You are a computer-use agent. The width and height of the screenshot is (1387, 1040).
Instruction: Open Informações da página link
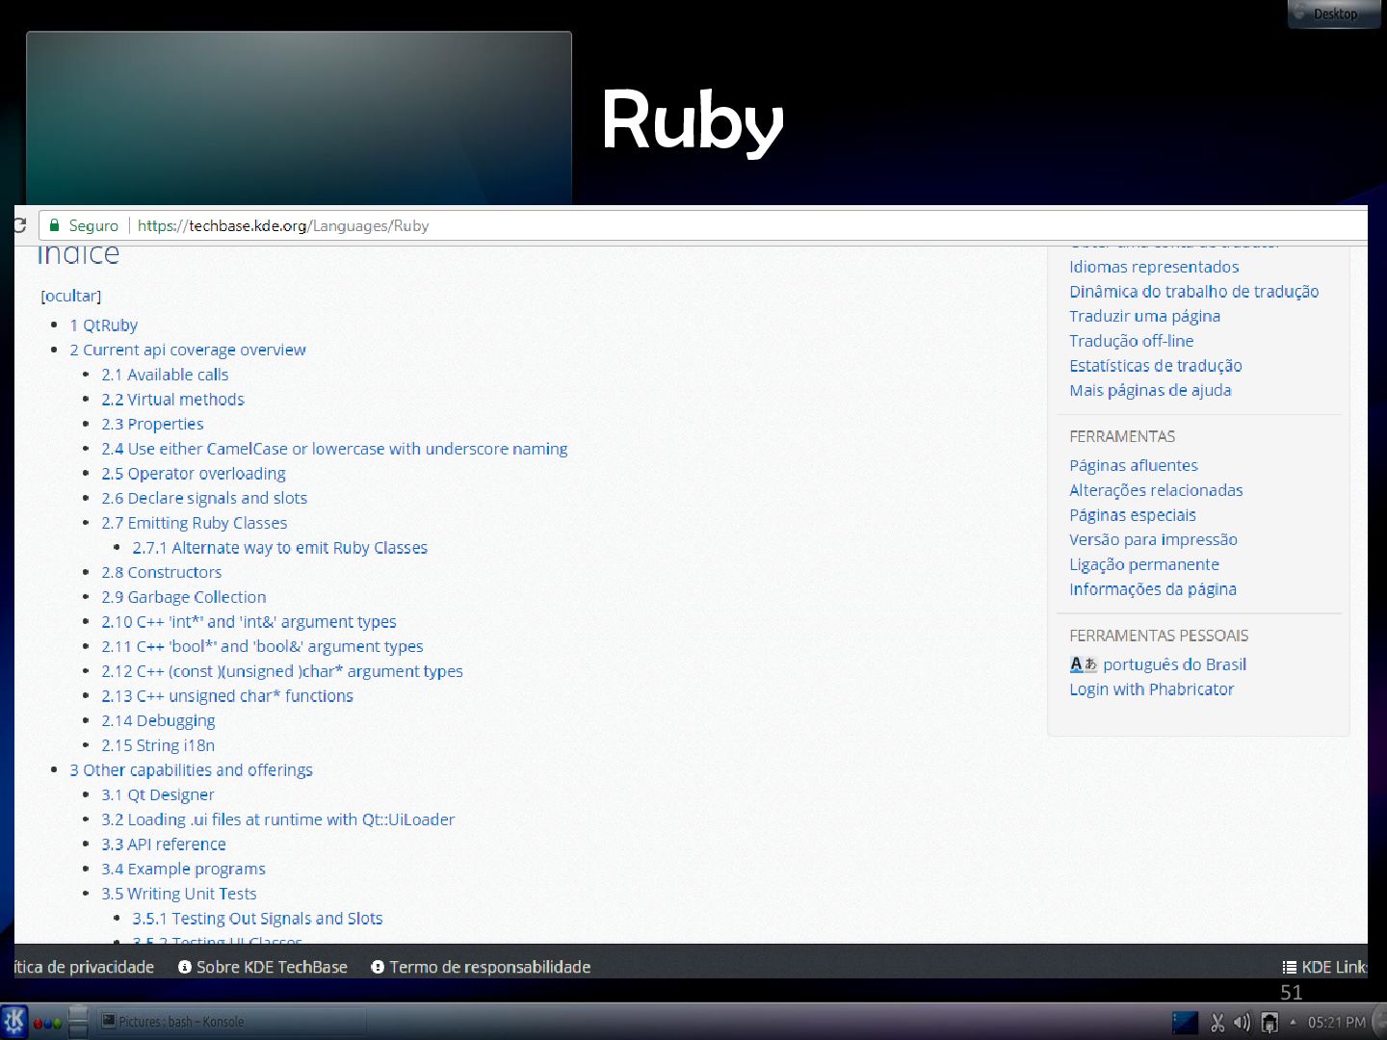[x=1153, y=589]
